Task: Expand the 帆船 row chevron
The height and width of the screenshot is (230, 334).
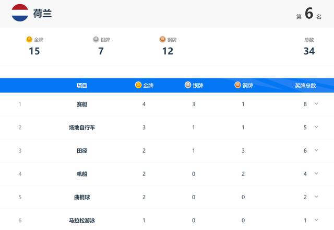Action: pos(316,173)
